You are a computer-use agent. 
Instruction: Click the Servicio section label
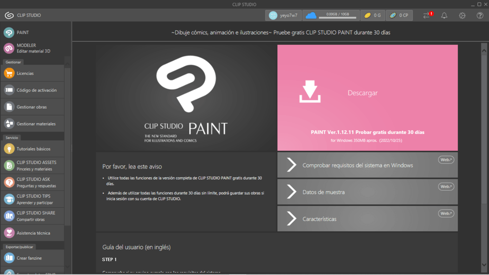[x=12, y=137]
